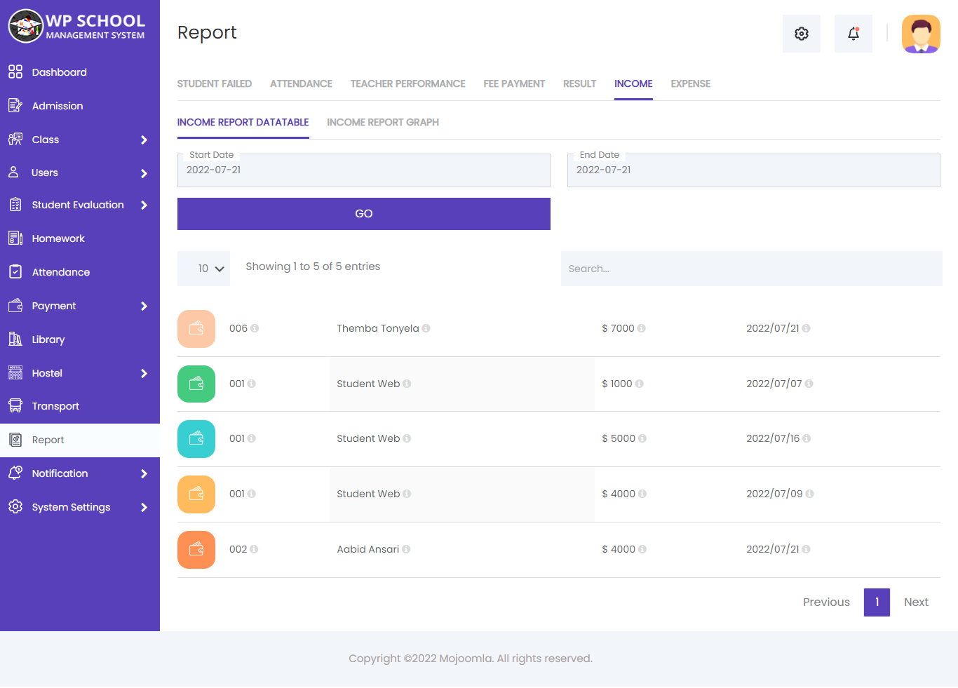Open Admission page link
This screenshot has width=958, height=688.
coord(58,106)
